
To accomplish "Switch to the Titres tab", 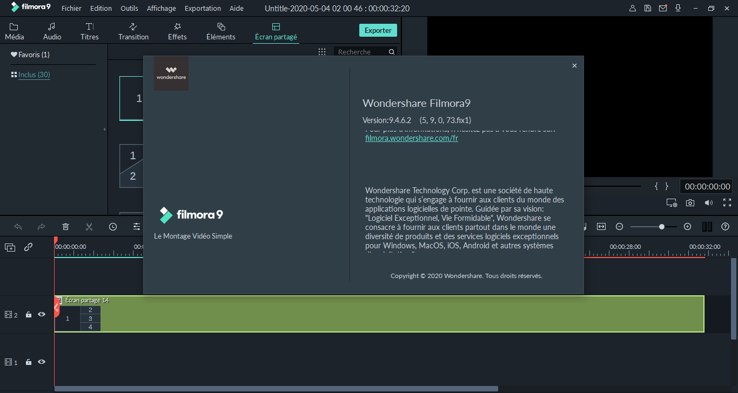I will click(90, 32).
